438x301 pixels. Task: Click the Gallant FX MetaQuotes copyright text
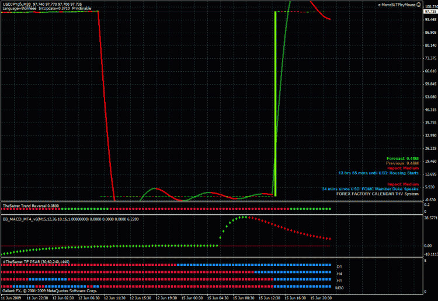point(50,291)
